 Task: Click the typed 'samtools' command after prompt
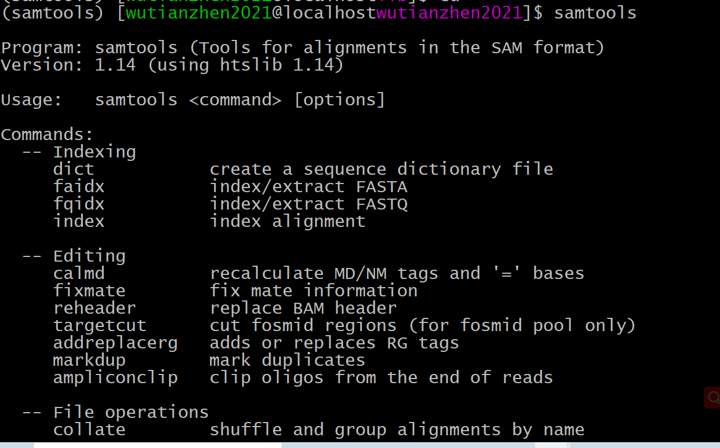pos(595,12)
